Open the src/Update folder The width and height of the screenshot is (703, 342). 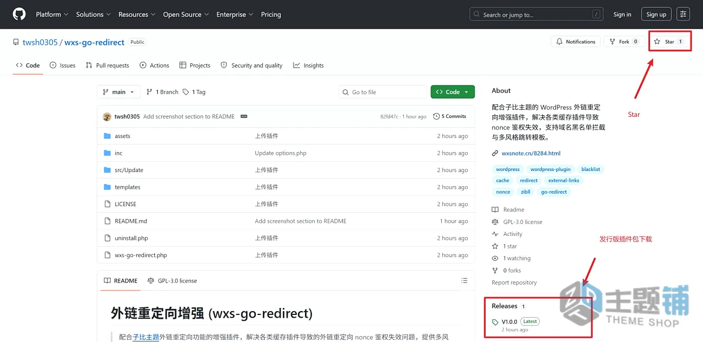click(x=129, y=170)
